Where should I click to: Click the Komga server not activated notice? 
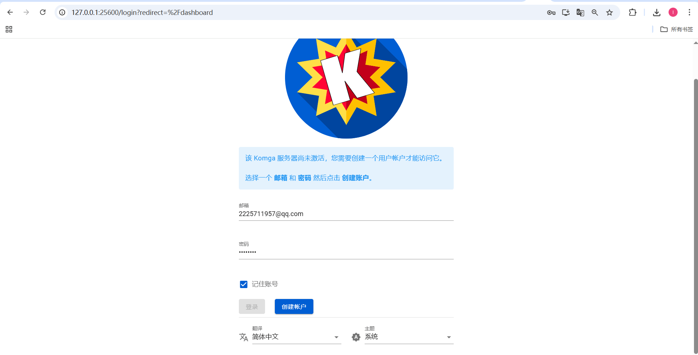tap(346, 168)
